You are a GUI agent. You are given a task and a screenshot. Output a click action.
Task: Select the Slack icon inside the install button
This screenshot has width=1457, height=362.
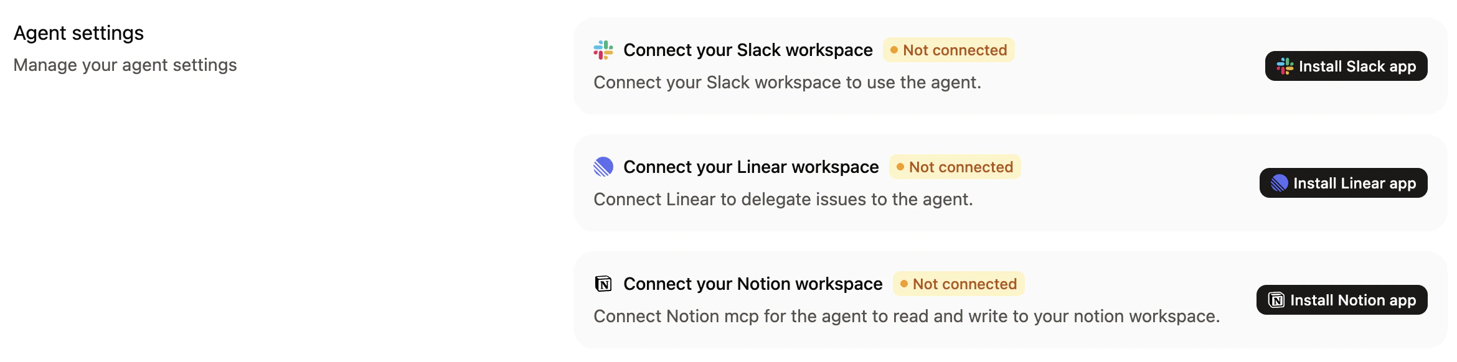pyautogui.click(x=1284, y=65)
